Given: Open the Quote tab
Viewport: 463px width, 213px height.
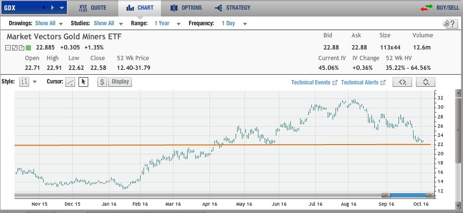Looking at the screenshot, I should coord(93,8).
